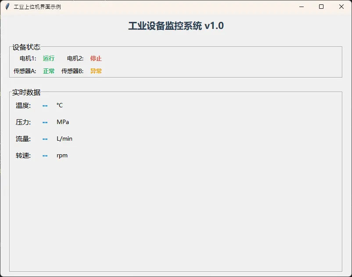Click the 压力 value placeholder dashes
This screenshot has height=277, width=352.
(45, 122)
